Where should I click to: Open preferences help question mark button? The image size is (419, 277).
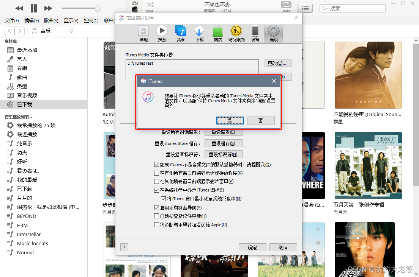(x=124, y=247)
